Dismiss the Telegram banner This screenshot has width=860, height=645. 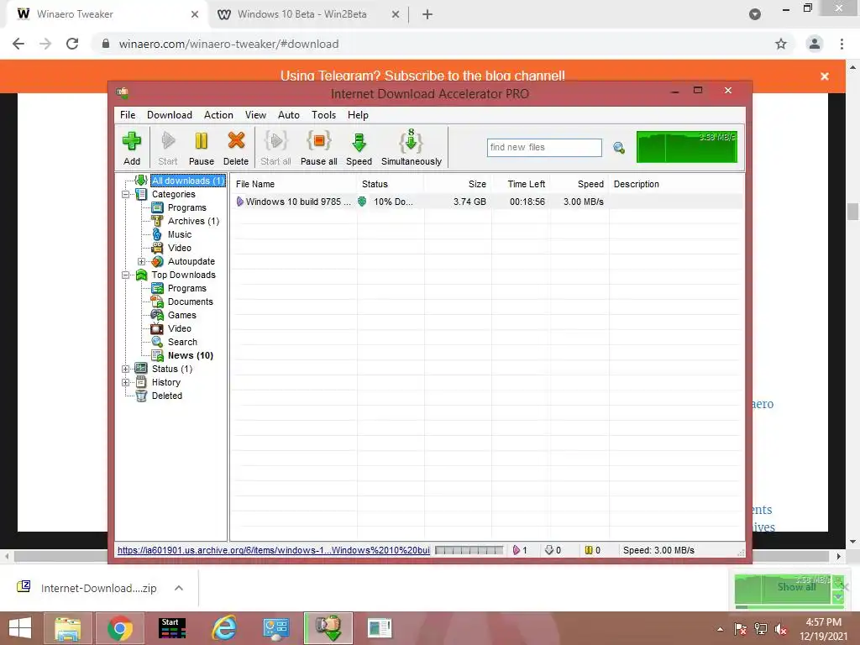click(x=825, y=76)
